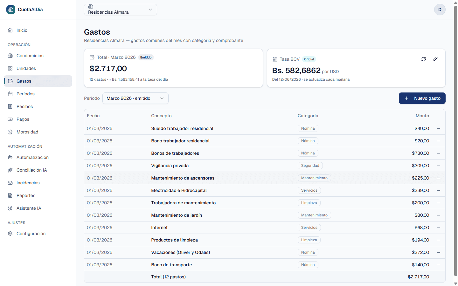This screenshot has width=458, height=286.
Task: Click the $2.717,00 total in the summary card
Action: pyautogui.click(x=108, y=68)
